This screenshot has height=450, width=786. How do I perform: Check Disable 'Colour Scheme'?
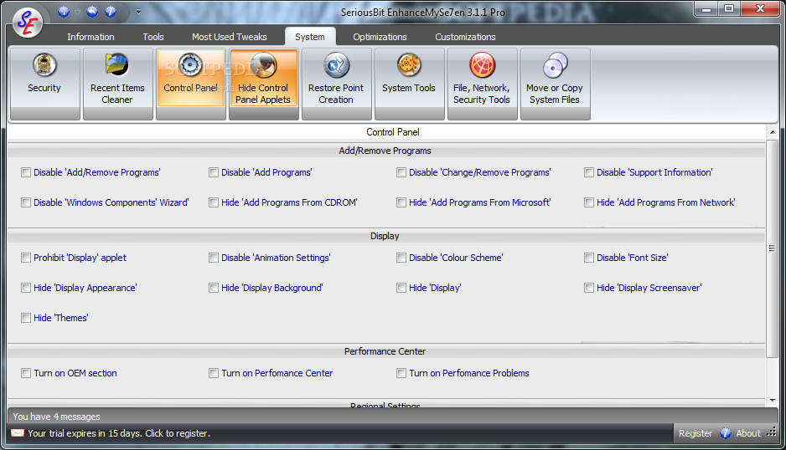tap(401, 258)
